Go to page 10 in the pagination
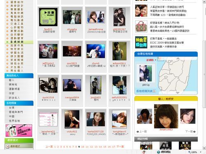The width and height of the screenshot is (206, 154). (x=83, y=147)
